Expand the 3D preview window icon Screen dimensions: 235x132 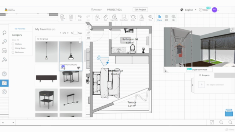click(232, 30)
